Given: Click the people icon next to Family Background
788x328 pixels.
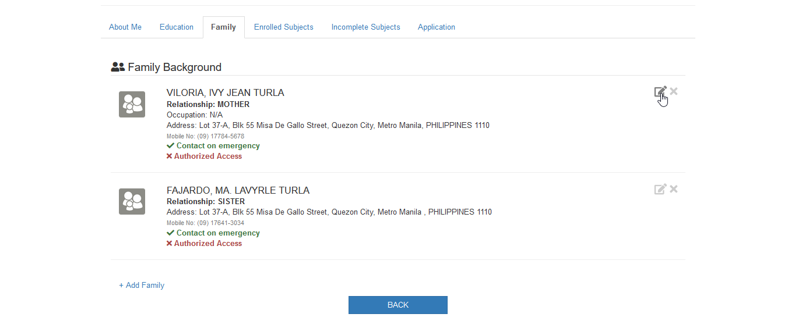Looking at the screenshot, I should click(118, 67).
